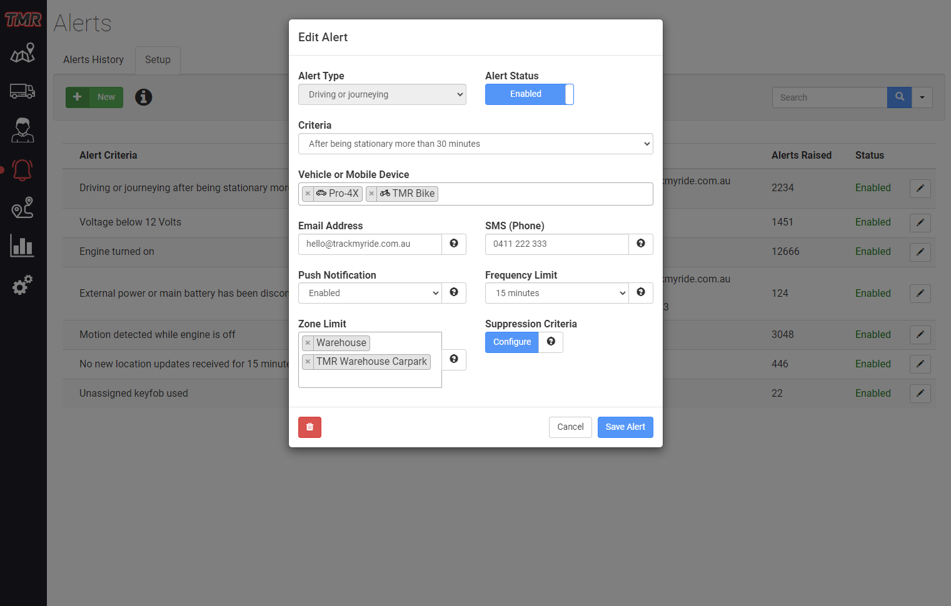Image resolution: width=951 pixels, height=606 pixels.
Task: Click the Search input field
Action: 830,97
